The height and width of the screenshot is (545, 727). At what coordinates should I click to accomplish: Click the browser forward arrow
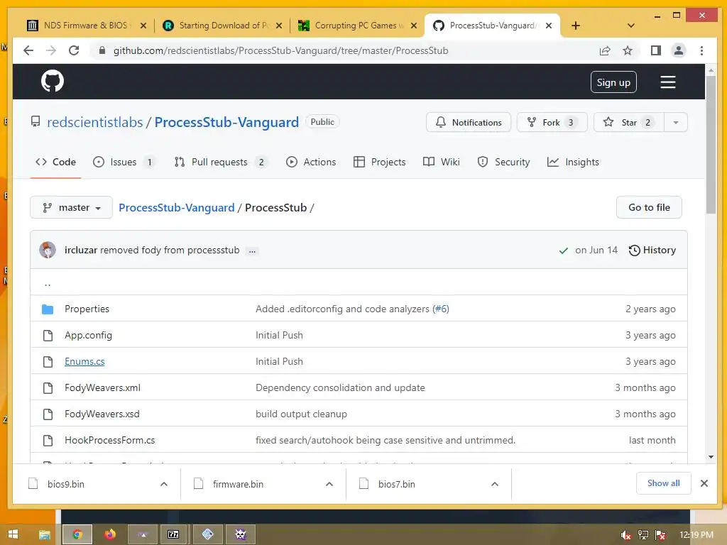tap(51, 50)
